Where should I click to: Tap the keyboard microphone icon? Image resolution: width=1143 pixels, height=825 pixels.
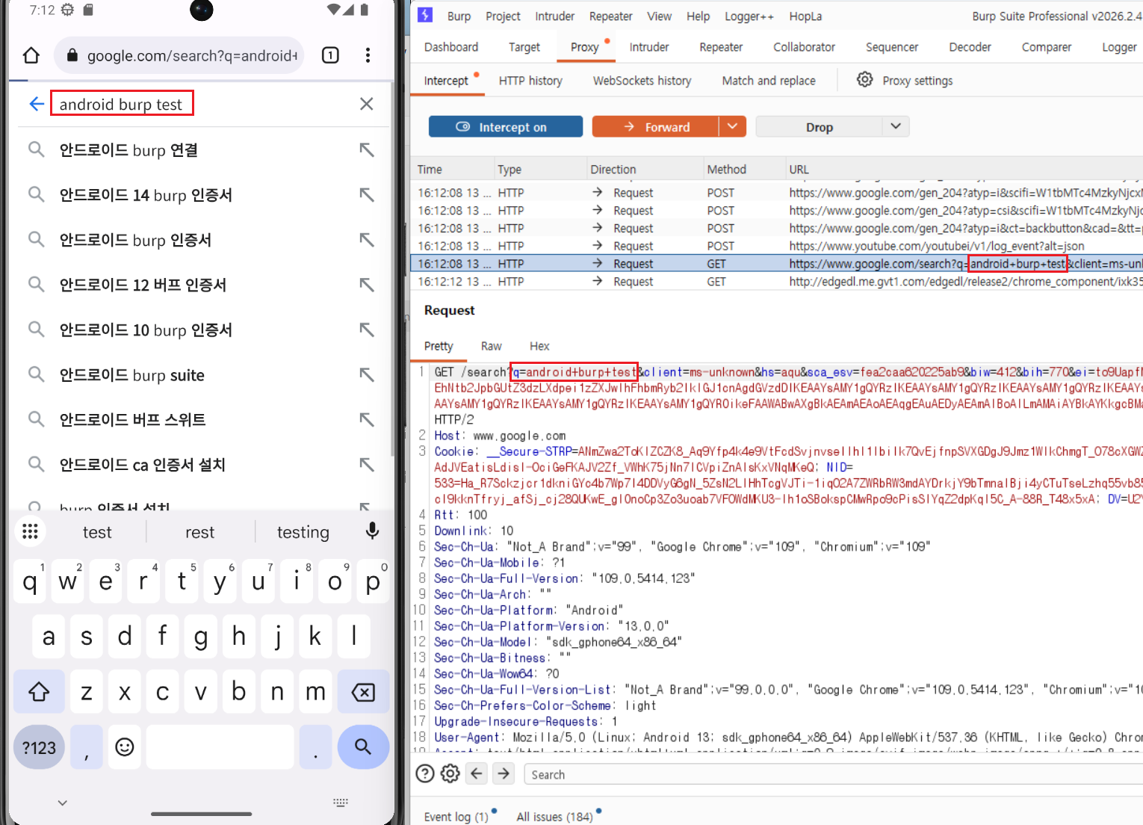372,531
